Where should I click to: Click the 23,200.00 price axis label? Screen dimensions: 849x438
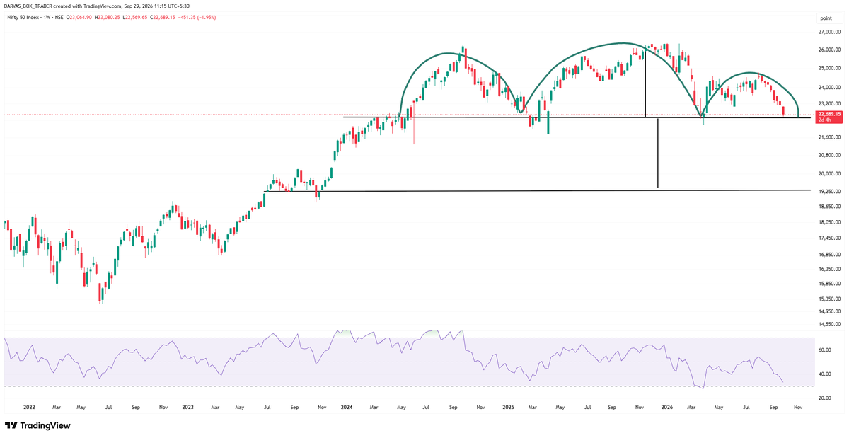(x=829, y=103)
